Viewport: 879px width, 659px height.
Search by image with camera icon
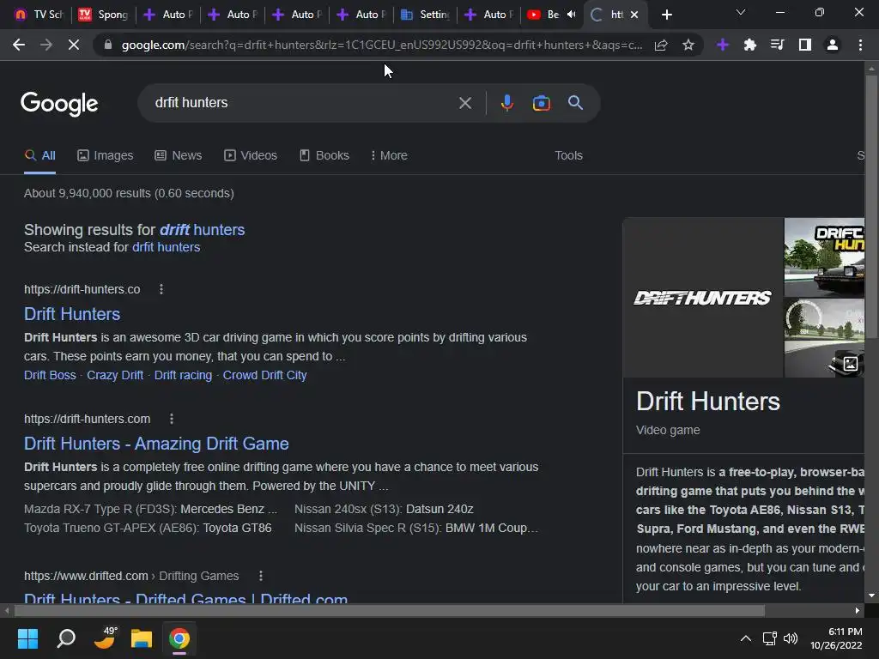click(x=541, y=103)
